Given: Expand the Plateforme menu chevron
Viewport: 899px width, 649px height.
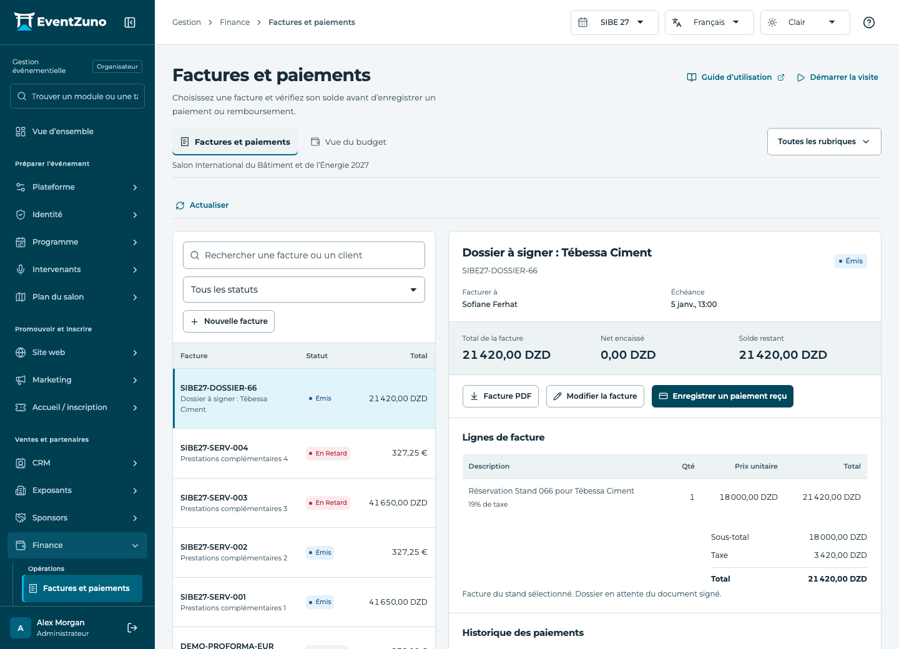Looking at the screenshot, I should pos(135,187).
